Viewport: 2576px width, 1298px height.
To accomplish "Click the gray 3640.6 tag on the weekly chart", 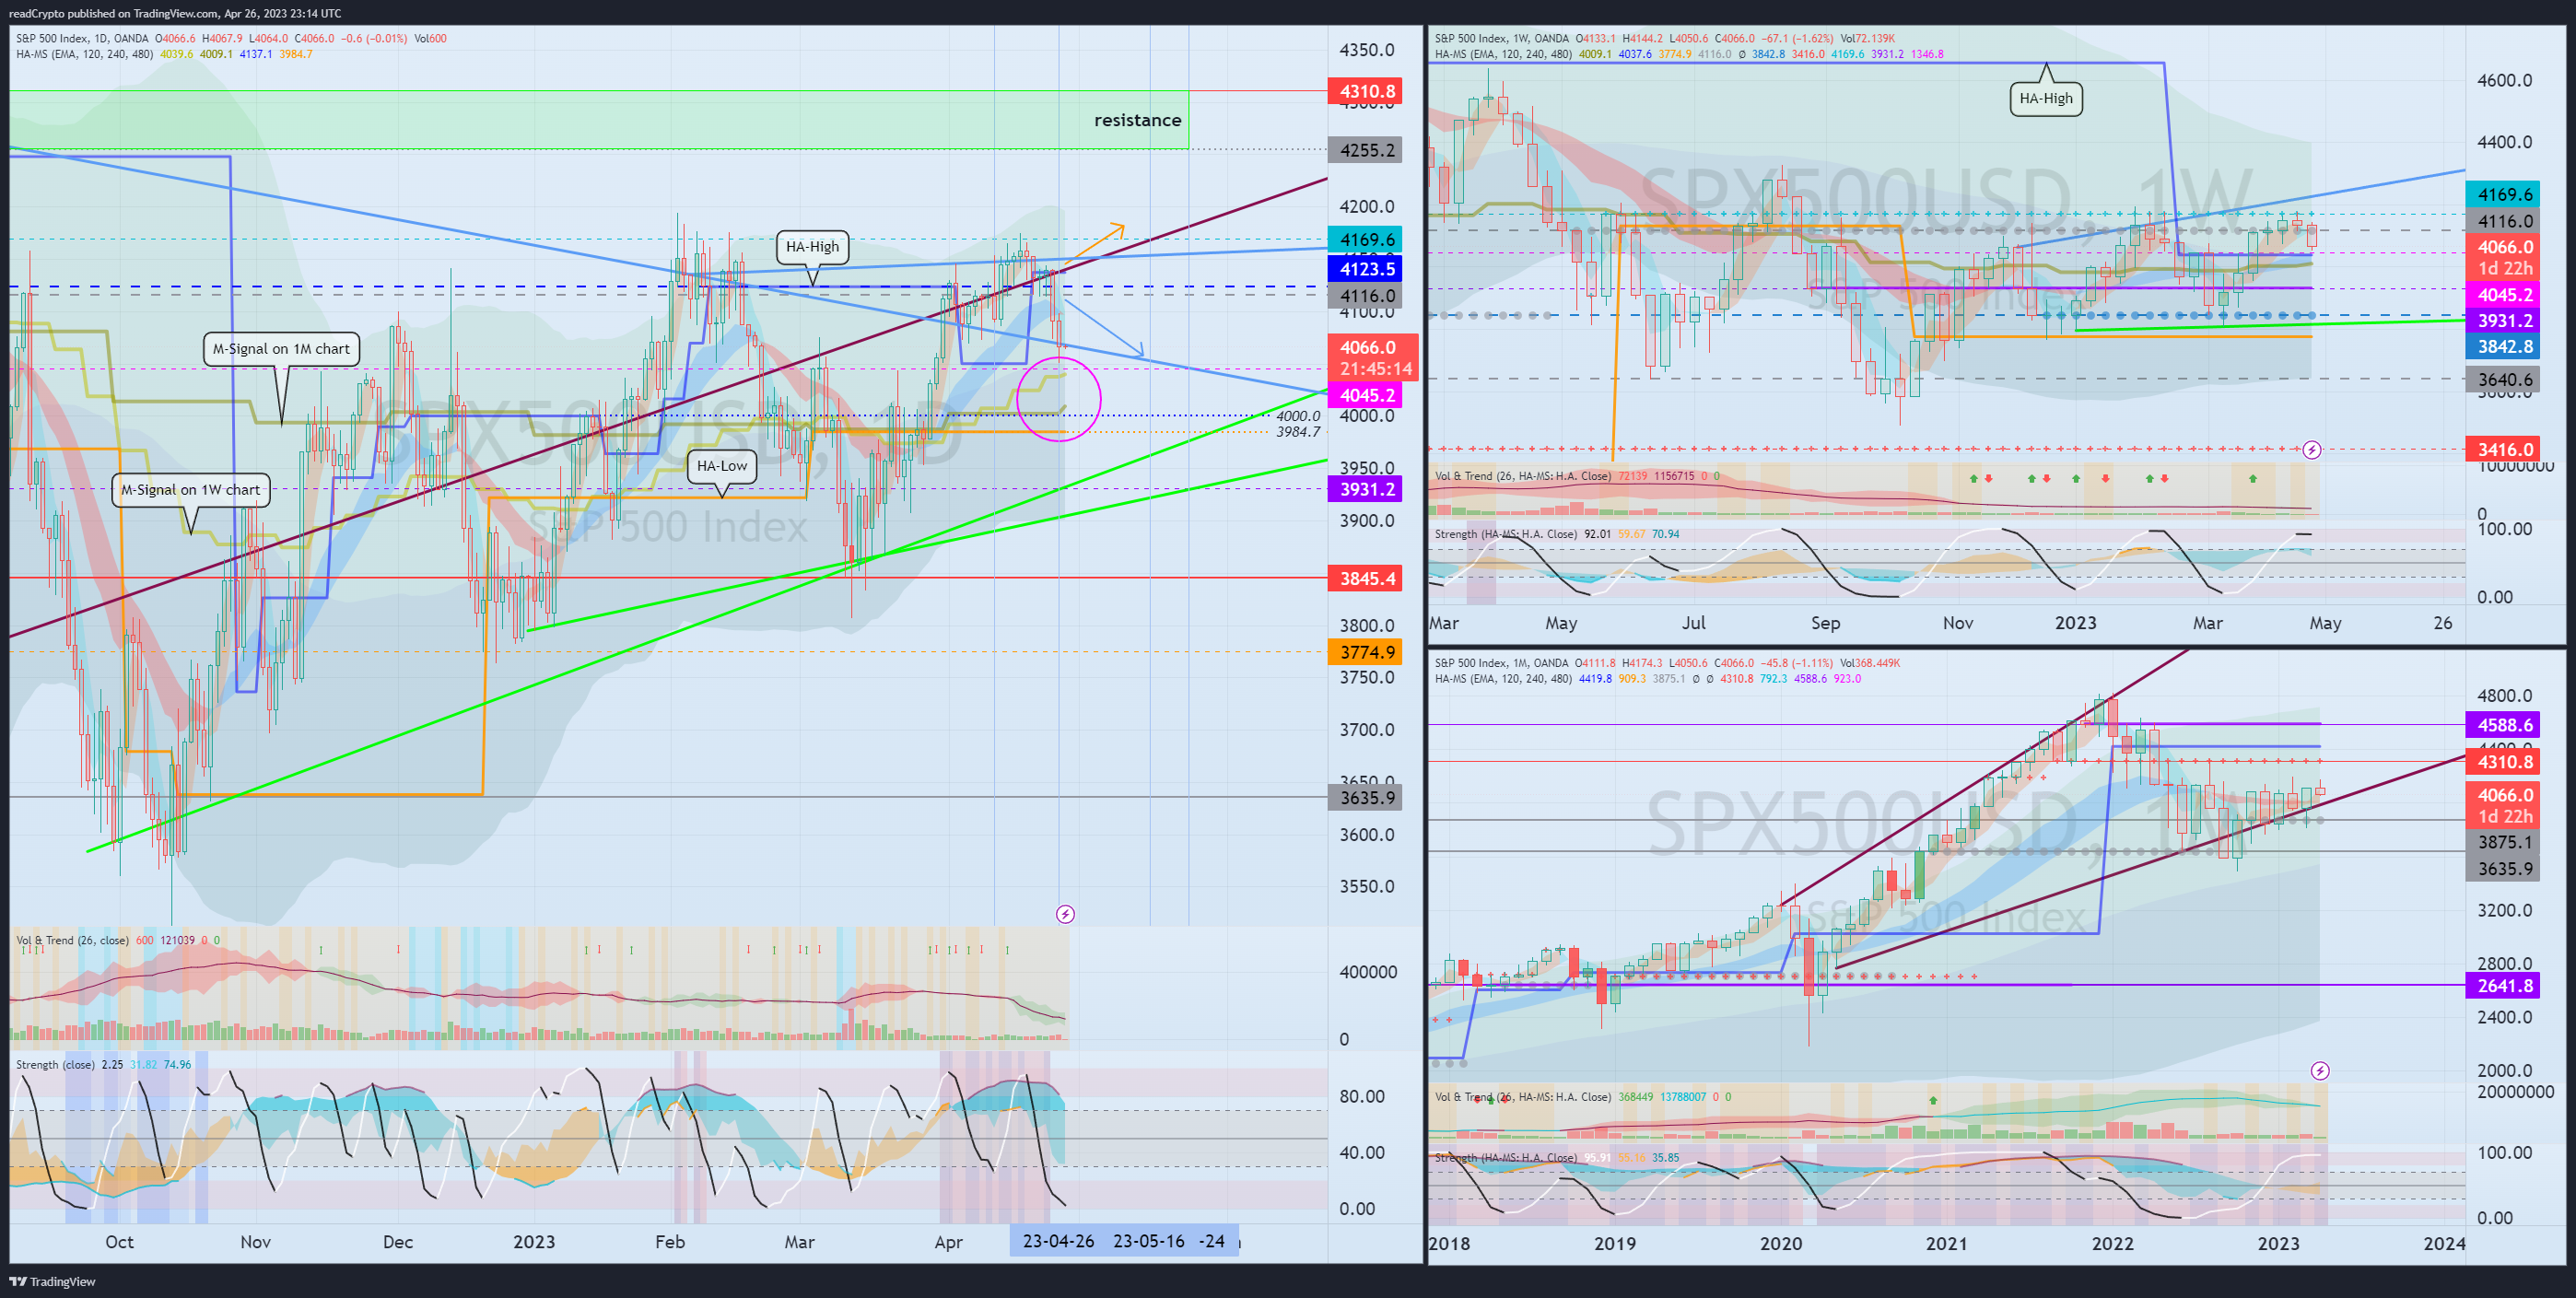I will (x=2504, y=380).
